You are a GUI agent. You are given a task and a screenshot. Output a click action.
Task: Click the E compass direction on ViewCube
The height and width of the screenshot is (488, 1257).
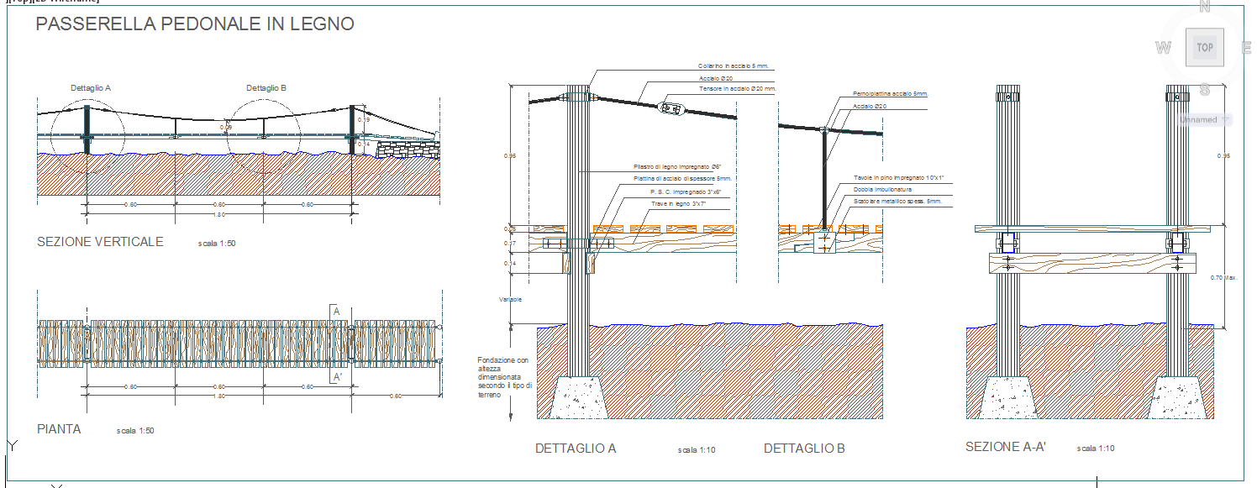(x=1247, y=48)
